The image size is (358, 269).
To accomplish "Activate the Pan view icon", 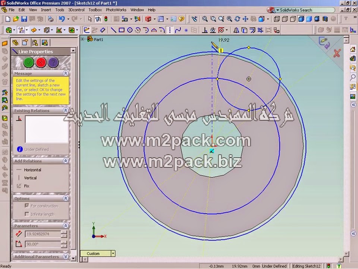I will pyautogui.click(x=245, y=19).
